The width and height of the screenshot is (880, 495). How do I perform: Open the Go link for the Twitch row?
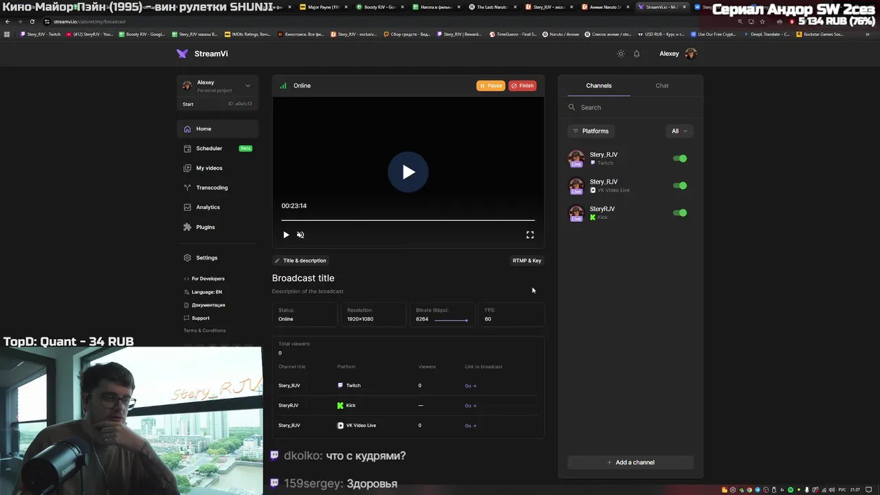[470, 386]
